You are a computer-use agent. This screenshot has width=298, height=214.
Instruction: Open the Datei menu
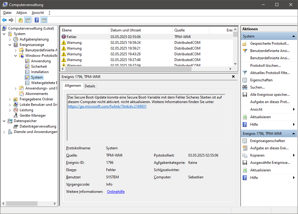tap(8, 13)
